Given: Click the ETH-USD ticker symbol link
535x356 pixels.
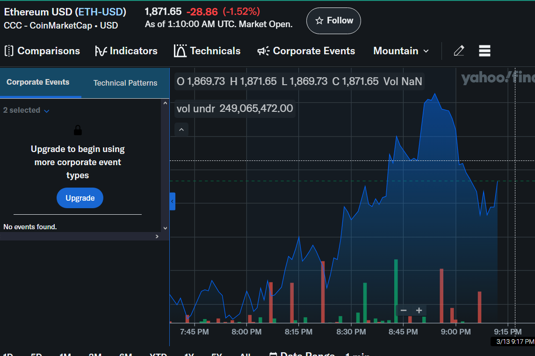Looking at the screenshot, I should (101, 12).
